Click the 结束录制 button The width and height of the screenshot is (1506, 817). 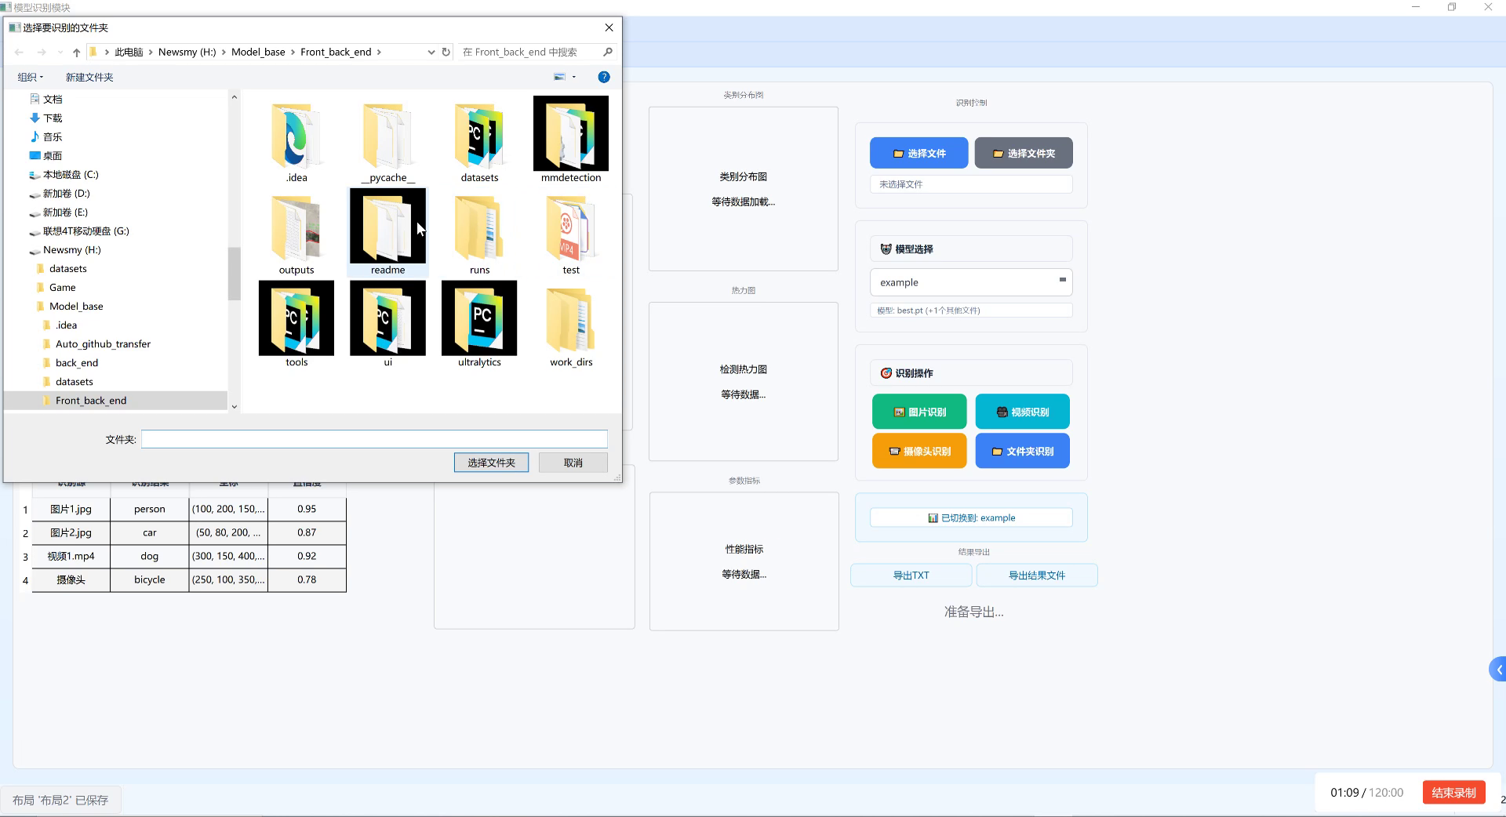pos(1453,793)
